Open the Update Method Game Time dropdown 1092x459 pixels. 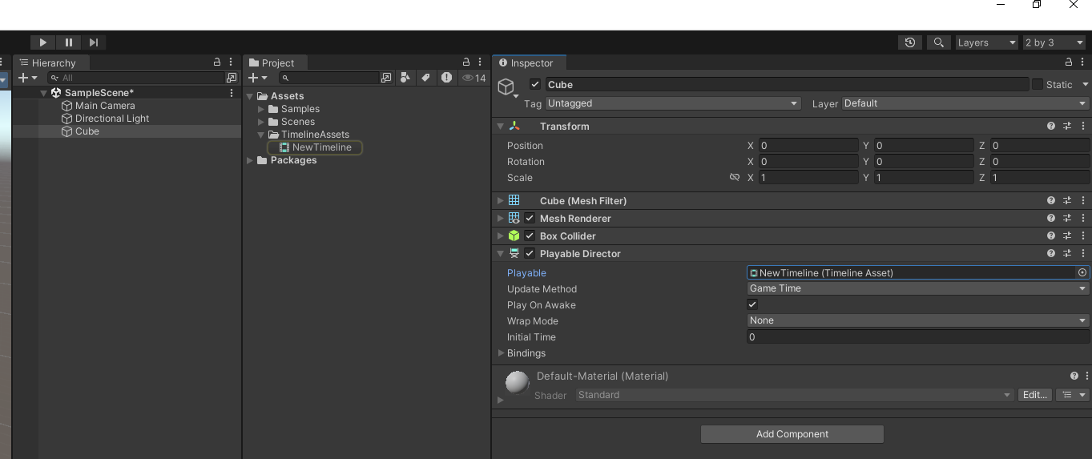pos(917,289)
